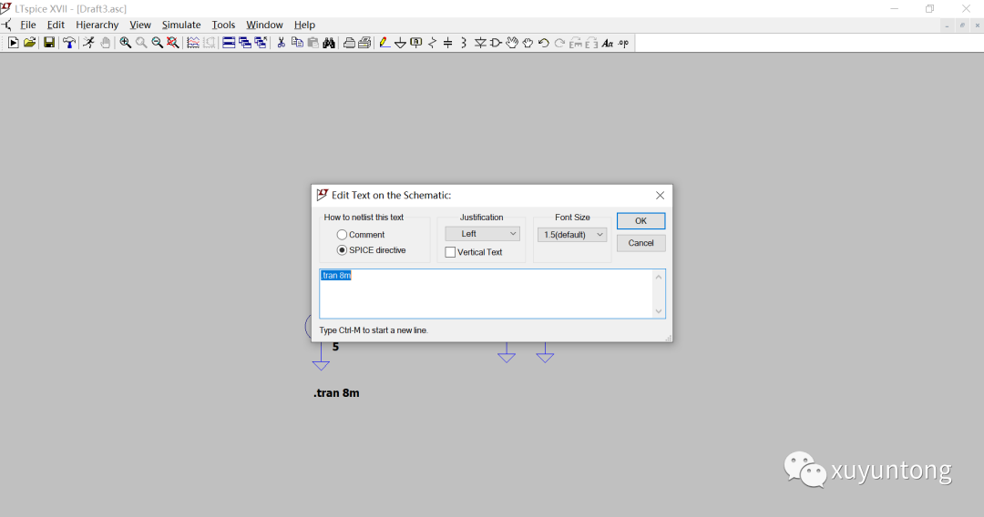984x517 pixels.
Task: Click the Zoom In magnifier icon
Action: [x=126, y=43]
